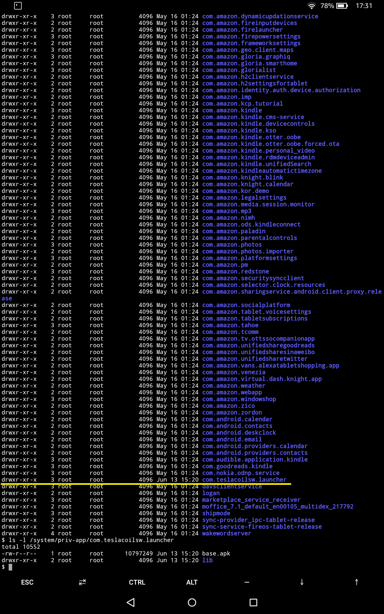Select com.amazon.gloria.smarthome entry
Screen dimensions: 384x614
point(250,63)
